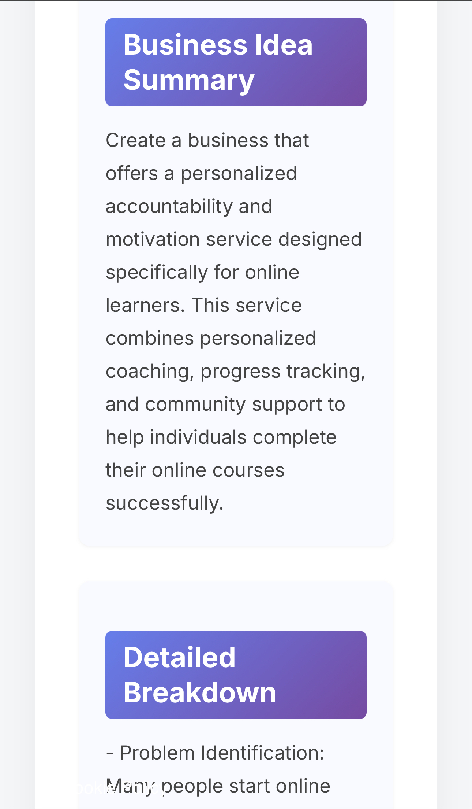
Task: Click the line "Create a business that"
Action: coord(207,140)
